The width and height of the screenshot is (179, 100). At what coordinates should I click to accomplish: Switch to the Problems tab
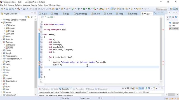(x=44, y=89)
